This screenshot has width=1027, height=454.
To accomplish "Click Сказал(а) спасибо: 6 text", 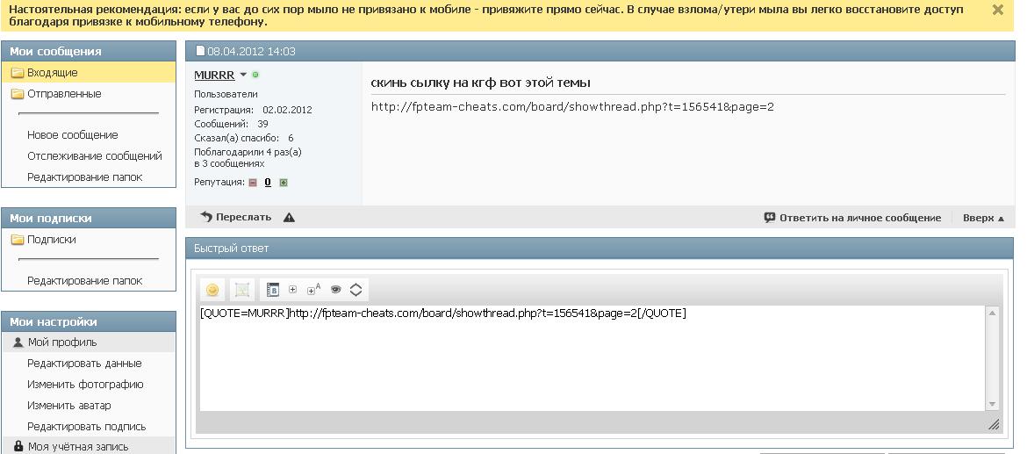I will 244,138.
